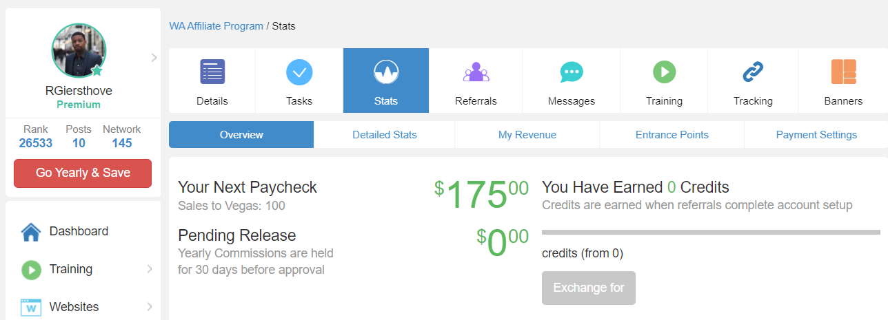The image size is (888, 320).
Task: Open the Details list icon
Action: pos(212,72)
